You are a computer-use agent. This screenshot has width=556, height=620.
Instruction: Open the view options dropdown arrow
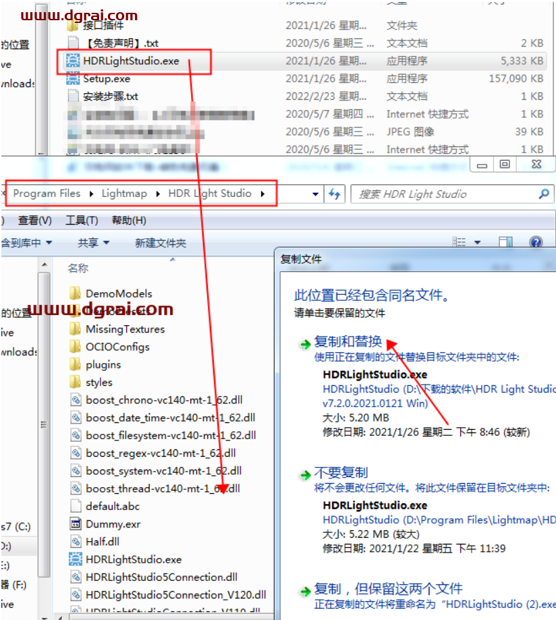point(477,242)
